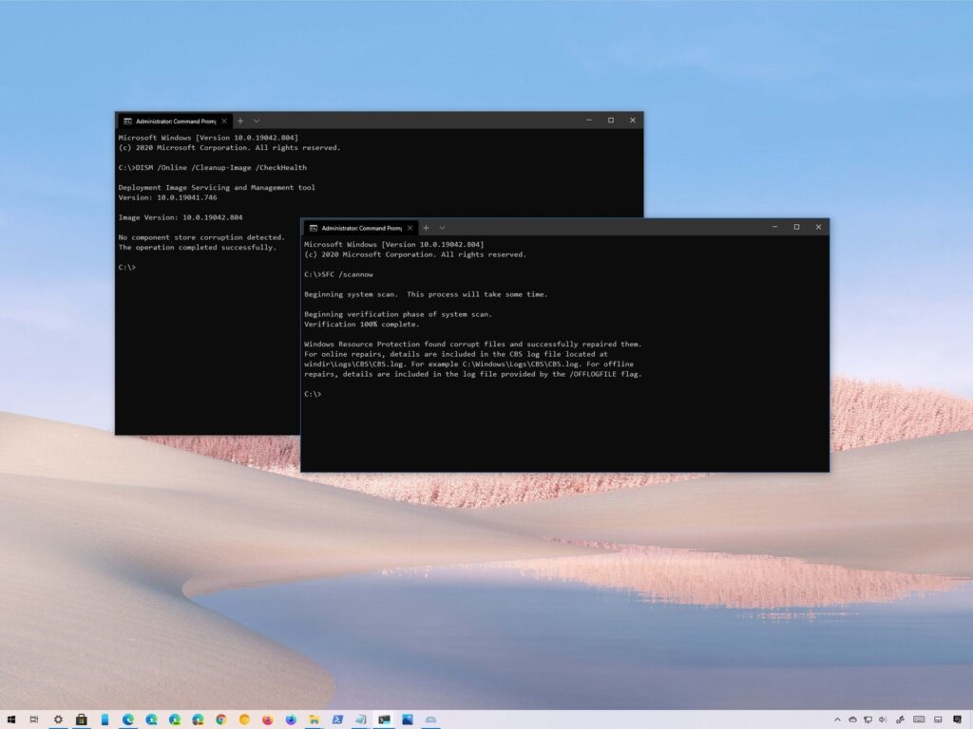Launch Microsoft Store from the taskbar
Viewport: 973px width, 729px height.
pyautogui.click(x=82, y=720)
